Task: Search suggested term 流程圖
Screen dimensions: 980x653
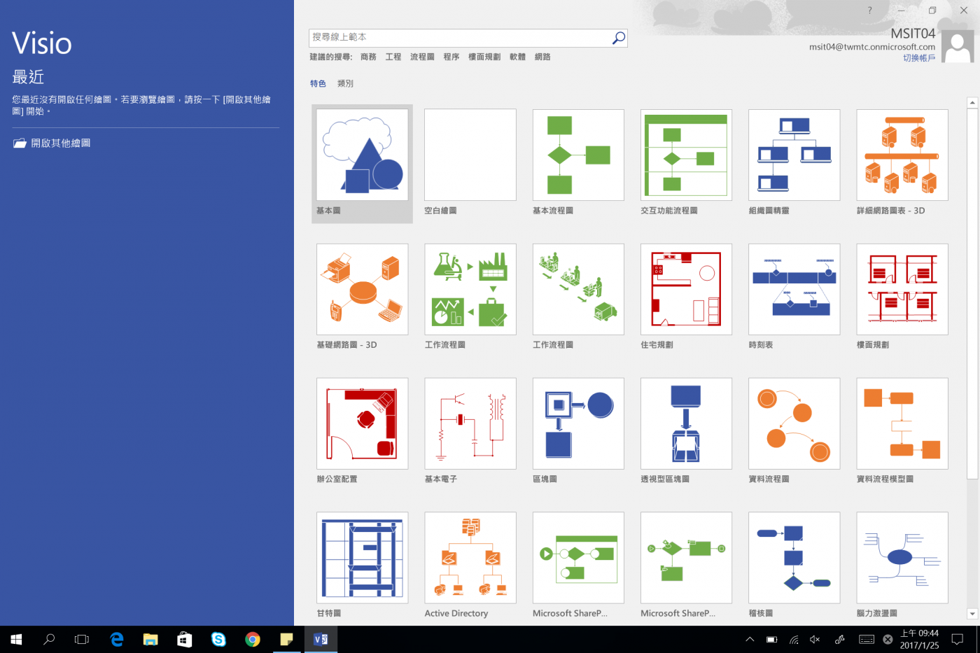Action: pos(422,57)
